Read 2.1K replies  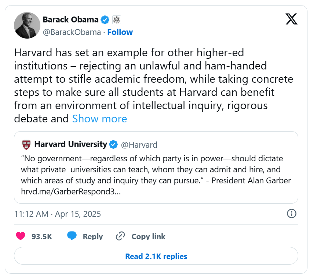[x=156, y=256]
